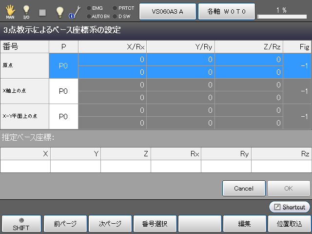Go to 前ページ (previous page)

[x=65, y=224]
